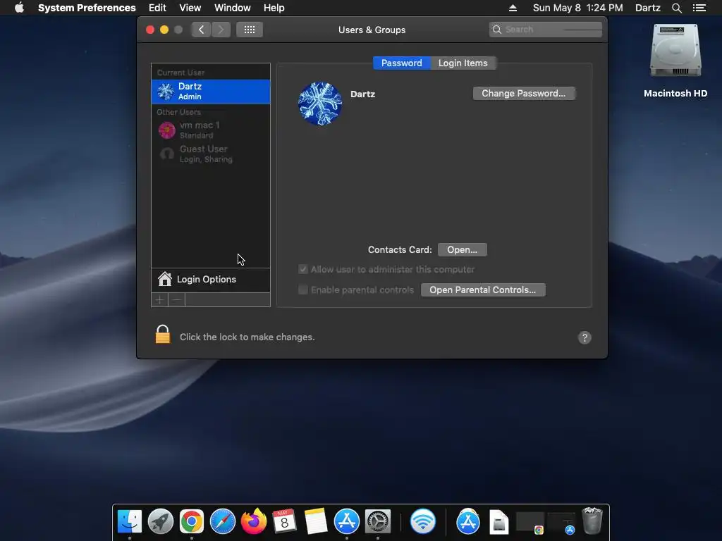
Task: Open Calendar from the Dock
Action: pos(284,522)
